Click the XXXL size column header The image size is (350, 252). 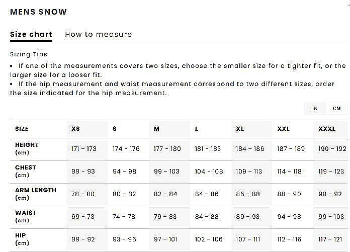(x=327, y=129)
